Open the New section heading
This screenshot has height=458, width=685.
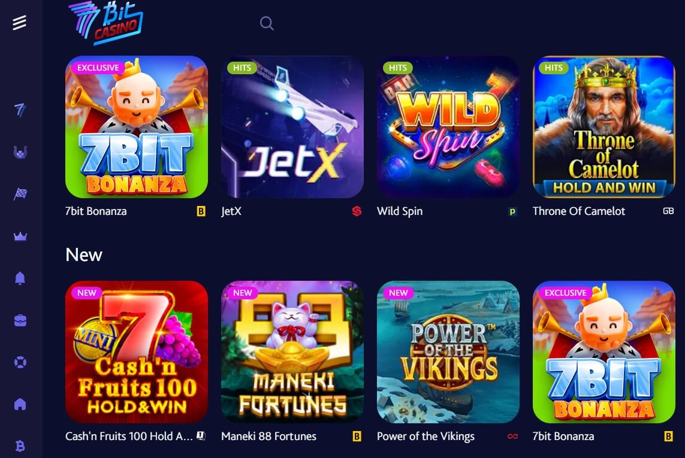(x=84, y=254)
